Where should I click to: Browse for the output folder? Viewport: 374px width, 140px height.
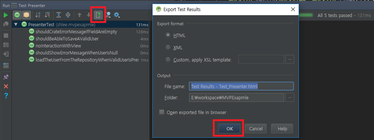click(x=290, y=97)
